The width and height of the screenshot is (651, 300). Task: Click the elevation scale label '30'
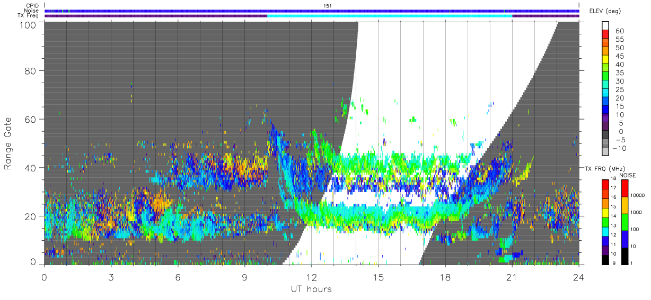pyautogui.click(x=620, y=81)
